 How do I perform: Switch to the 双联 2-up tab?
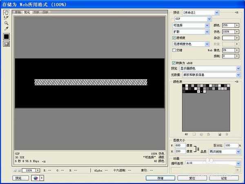[36, 12]
